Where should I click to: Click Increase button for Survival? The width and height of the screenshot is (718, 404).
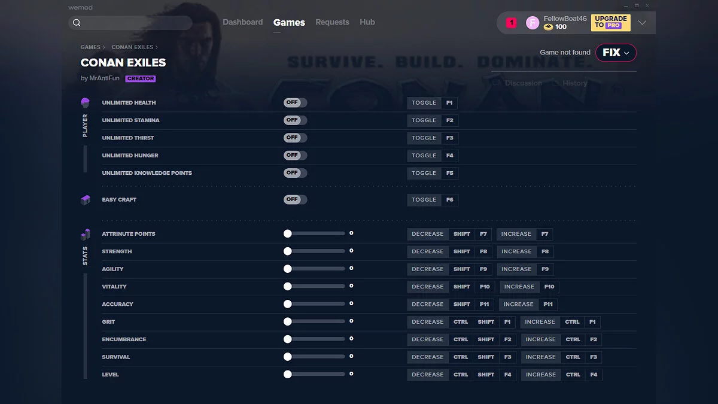pyautogui.click(x=541, y=357)
